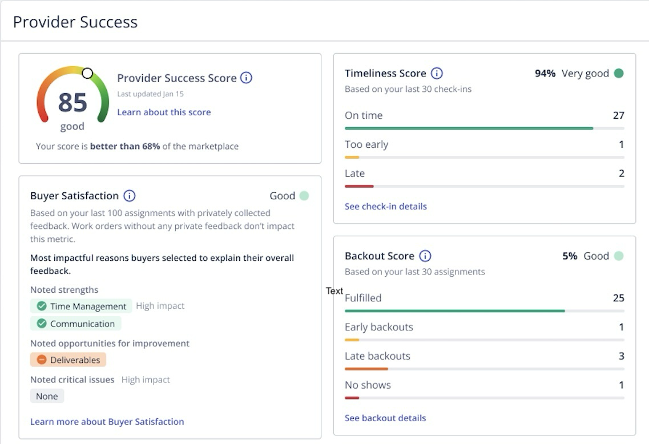Screen dimensions: 649x444
Task: Click the Time Management green check icon
Action: tap(42, 306)
